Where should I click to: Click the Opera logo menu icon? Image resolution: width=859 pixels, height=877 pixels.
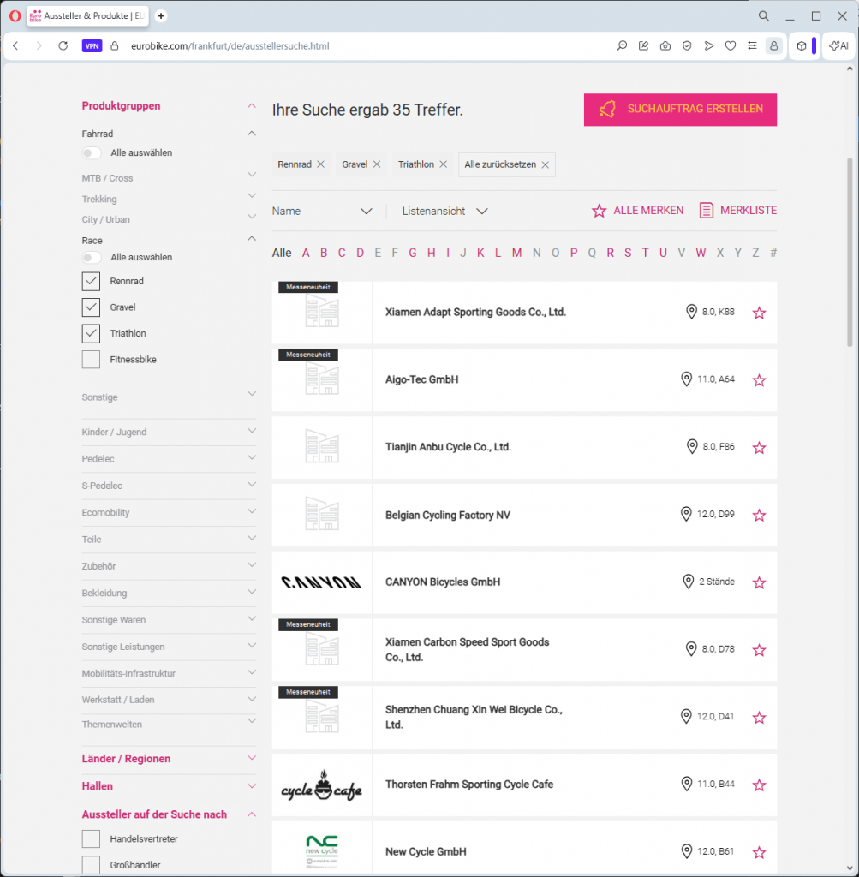(15, 15)
